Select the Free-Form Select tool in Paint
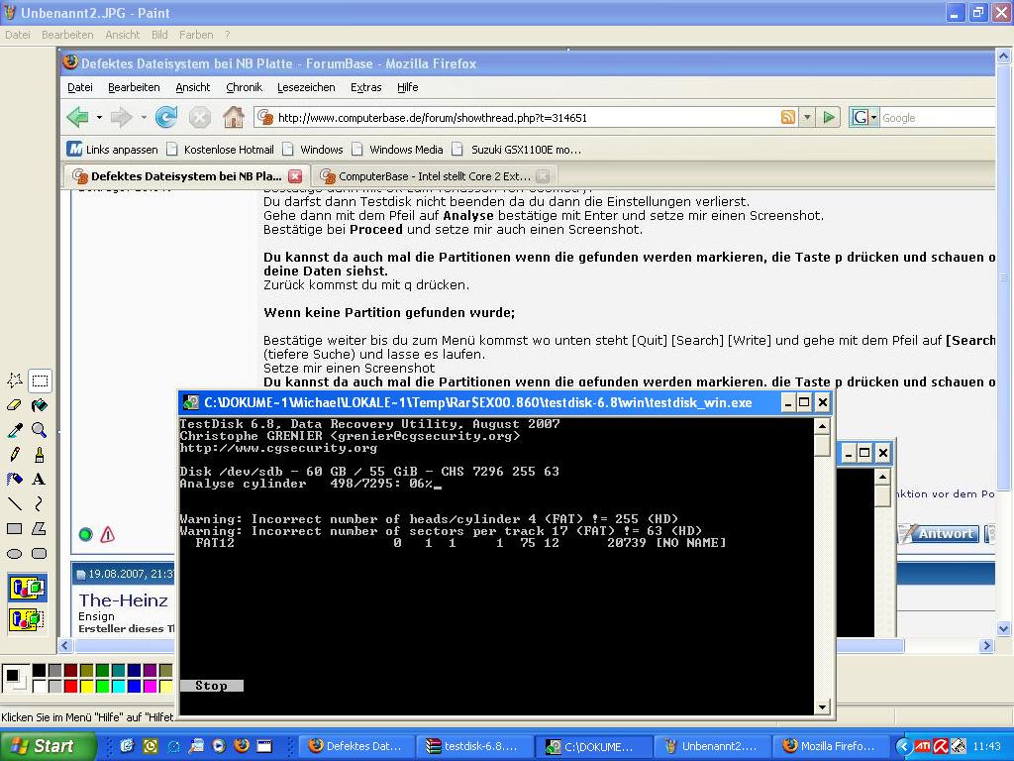This screenshot has width=1014, height=761. pyautogui.click(x=14, y=380)
